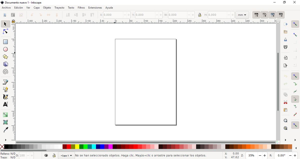
Task: Expand hidden commands bar items
Action: pos(285,140)
